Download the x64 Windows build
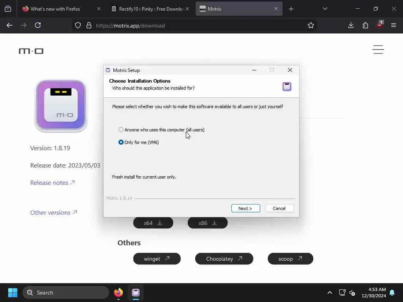 pos(153,223)
